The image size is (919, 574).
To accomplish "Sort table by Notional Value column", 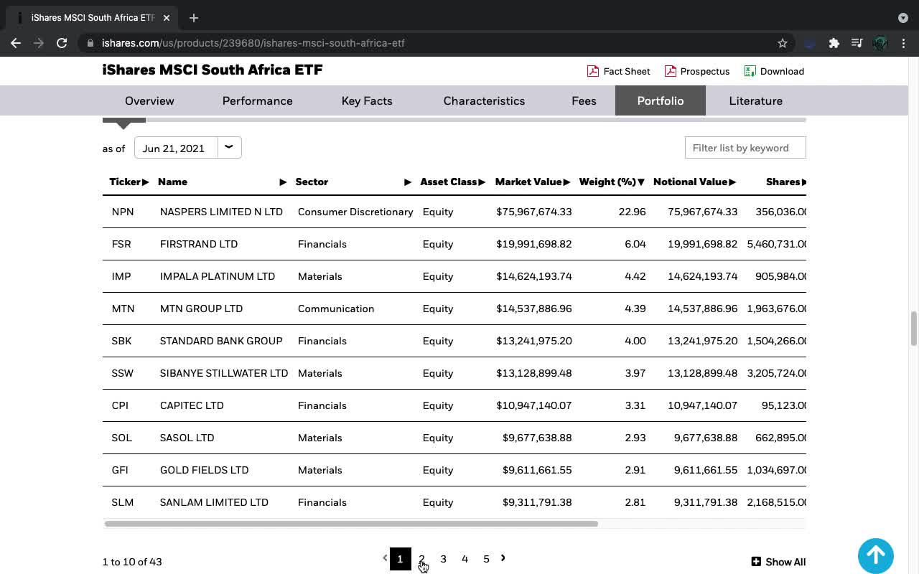I will [x=694, y=182].
